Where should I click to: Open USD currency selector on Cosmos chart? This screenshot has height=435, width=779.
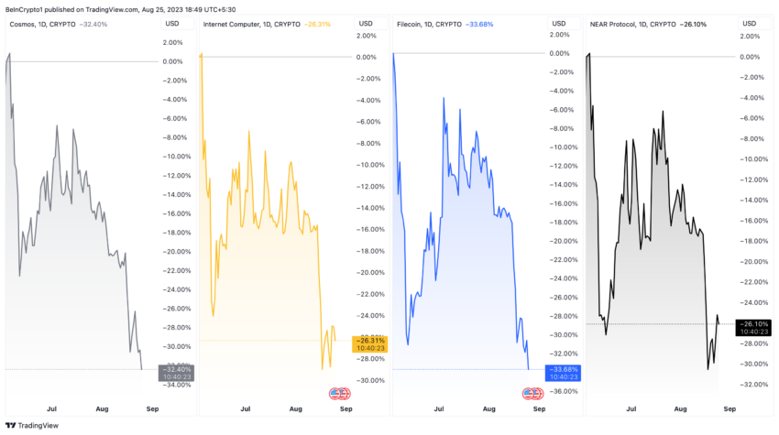[170, 24]
